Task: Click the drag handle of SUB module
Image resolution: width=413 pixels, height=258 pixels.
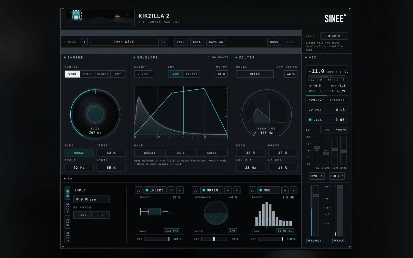Action: [x=253, y=190]
